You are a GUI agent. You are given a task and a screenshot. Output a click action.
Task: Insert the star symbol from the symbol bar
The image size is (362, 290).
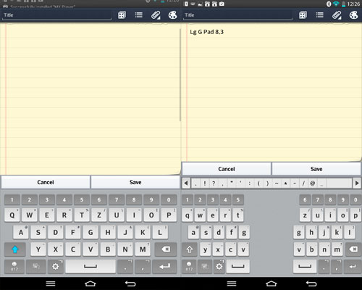click(x=285, y=183)
